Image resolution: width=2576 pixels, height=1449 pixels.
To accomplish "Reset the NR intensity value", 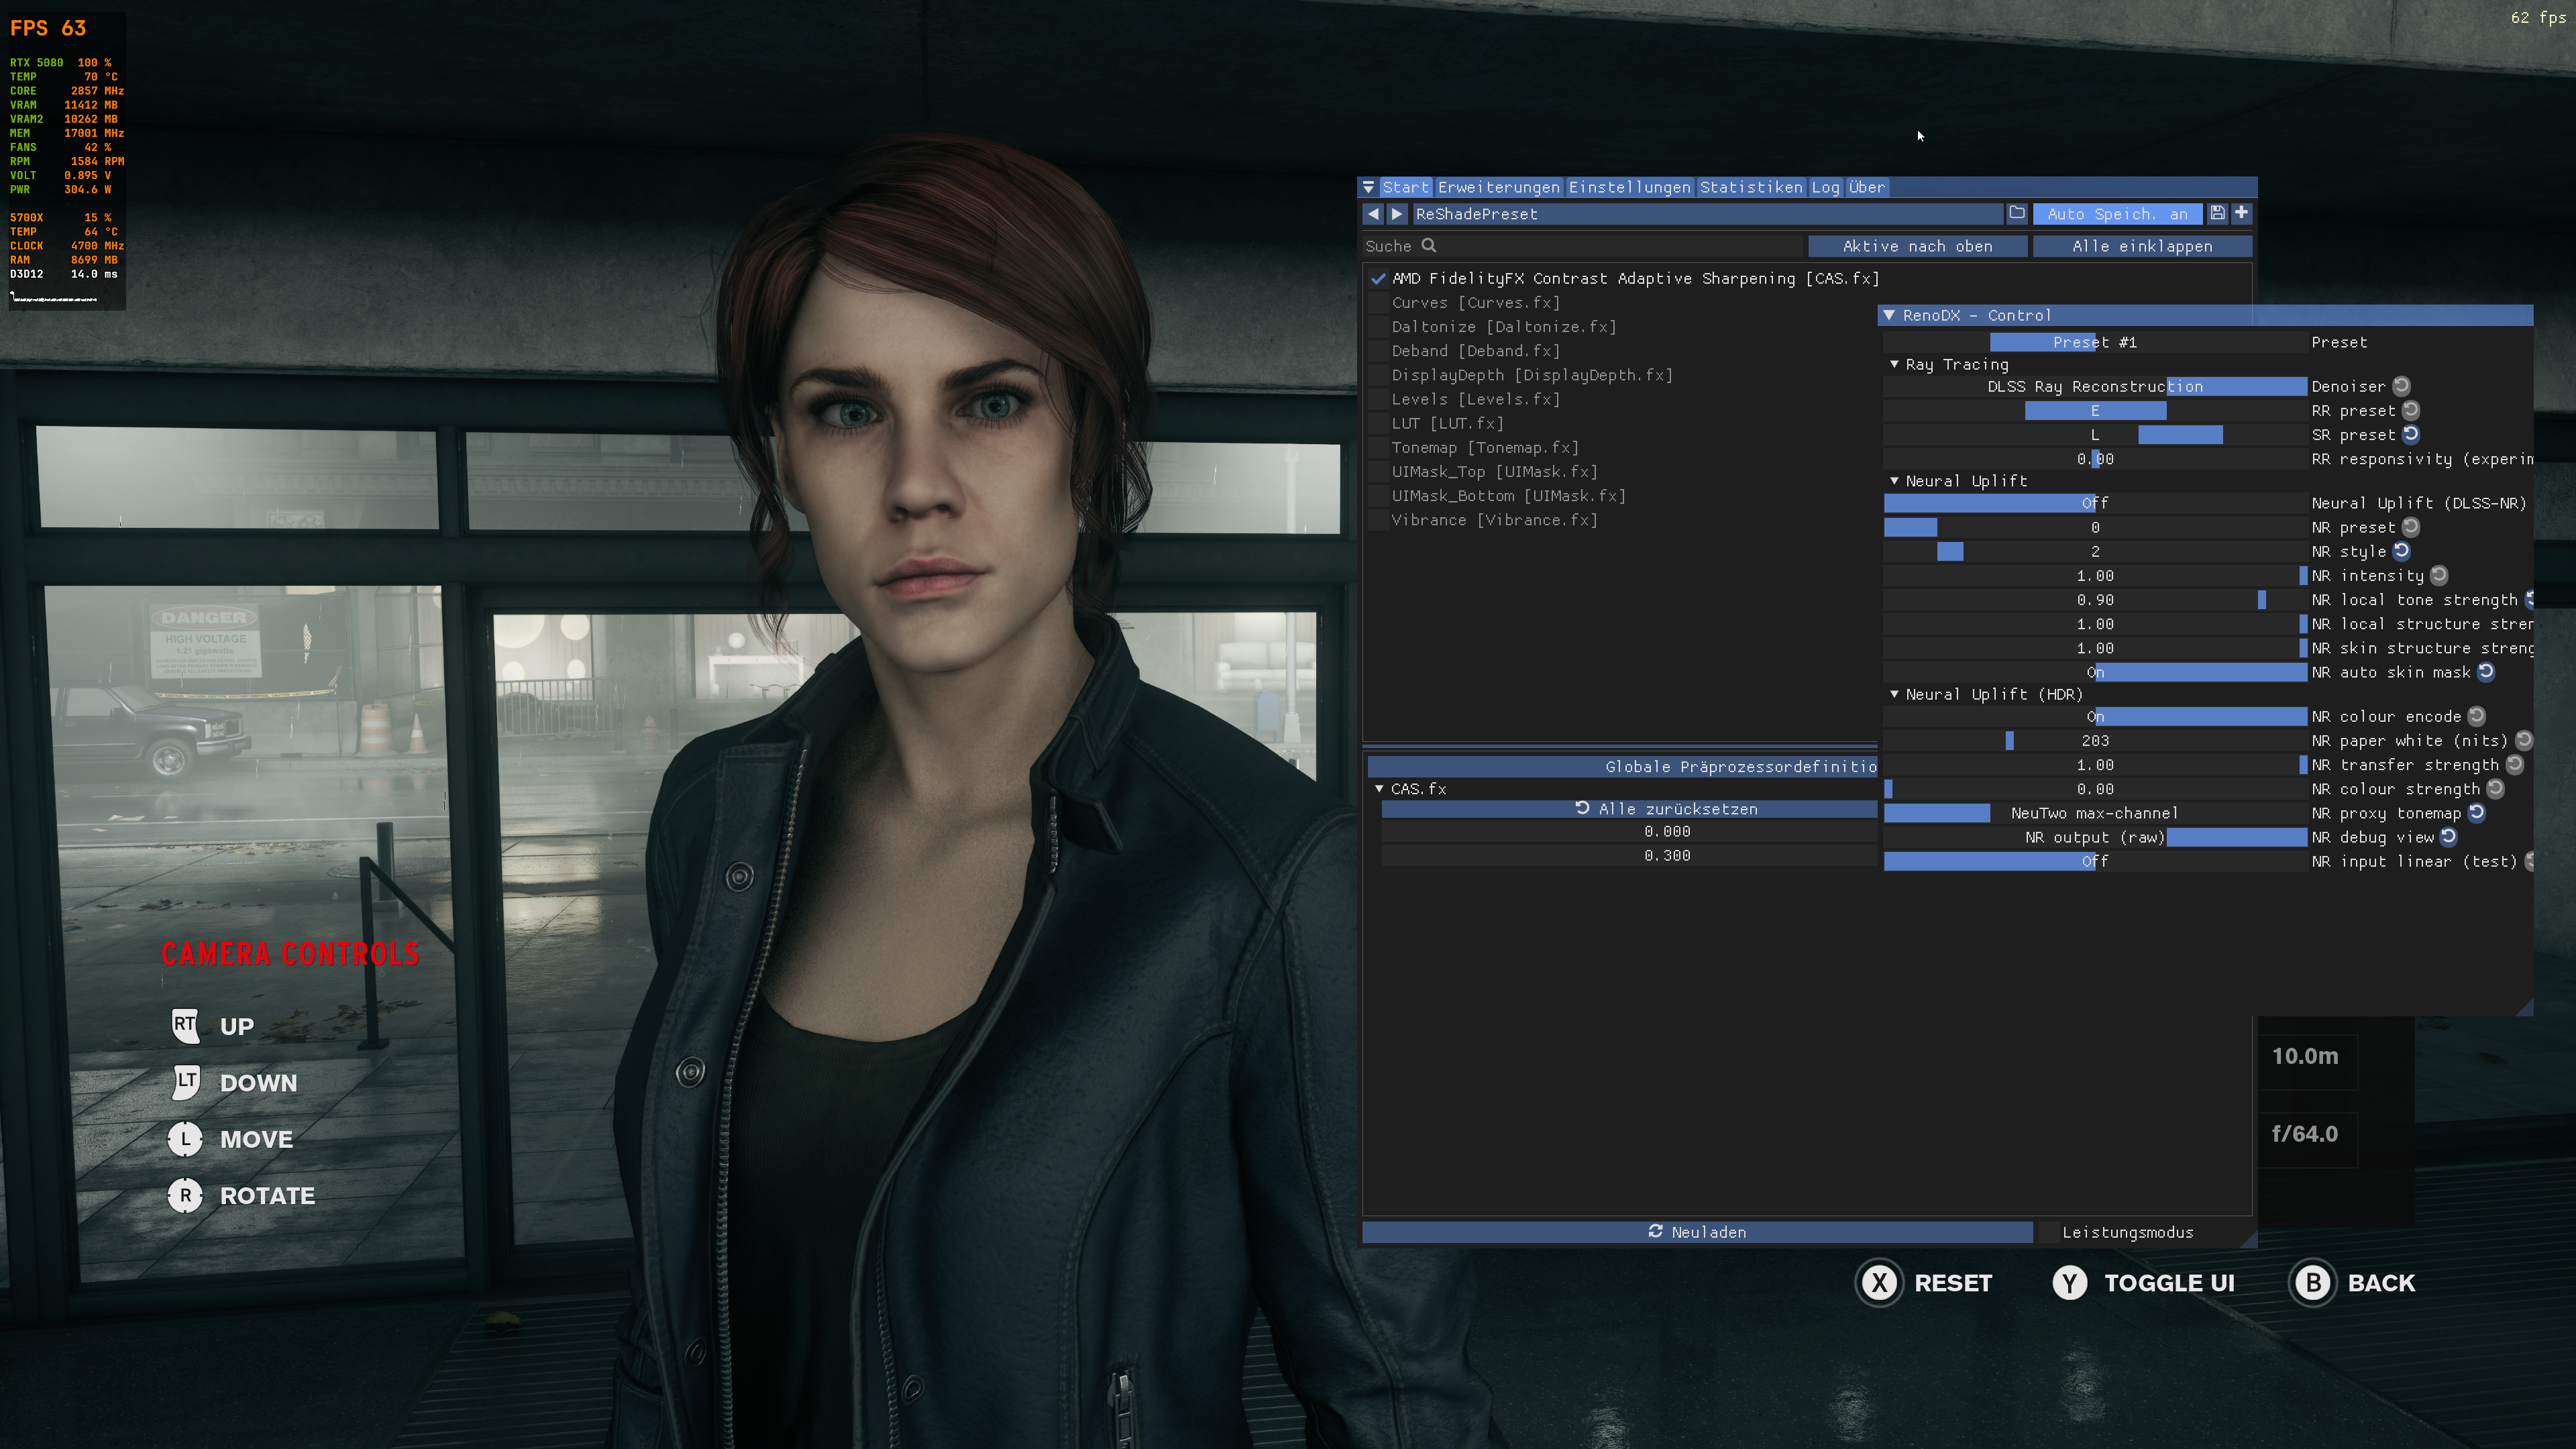I will point(2439,575).
